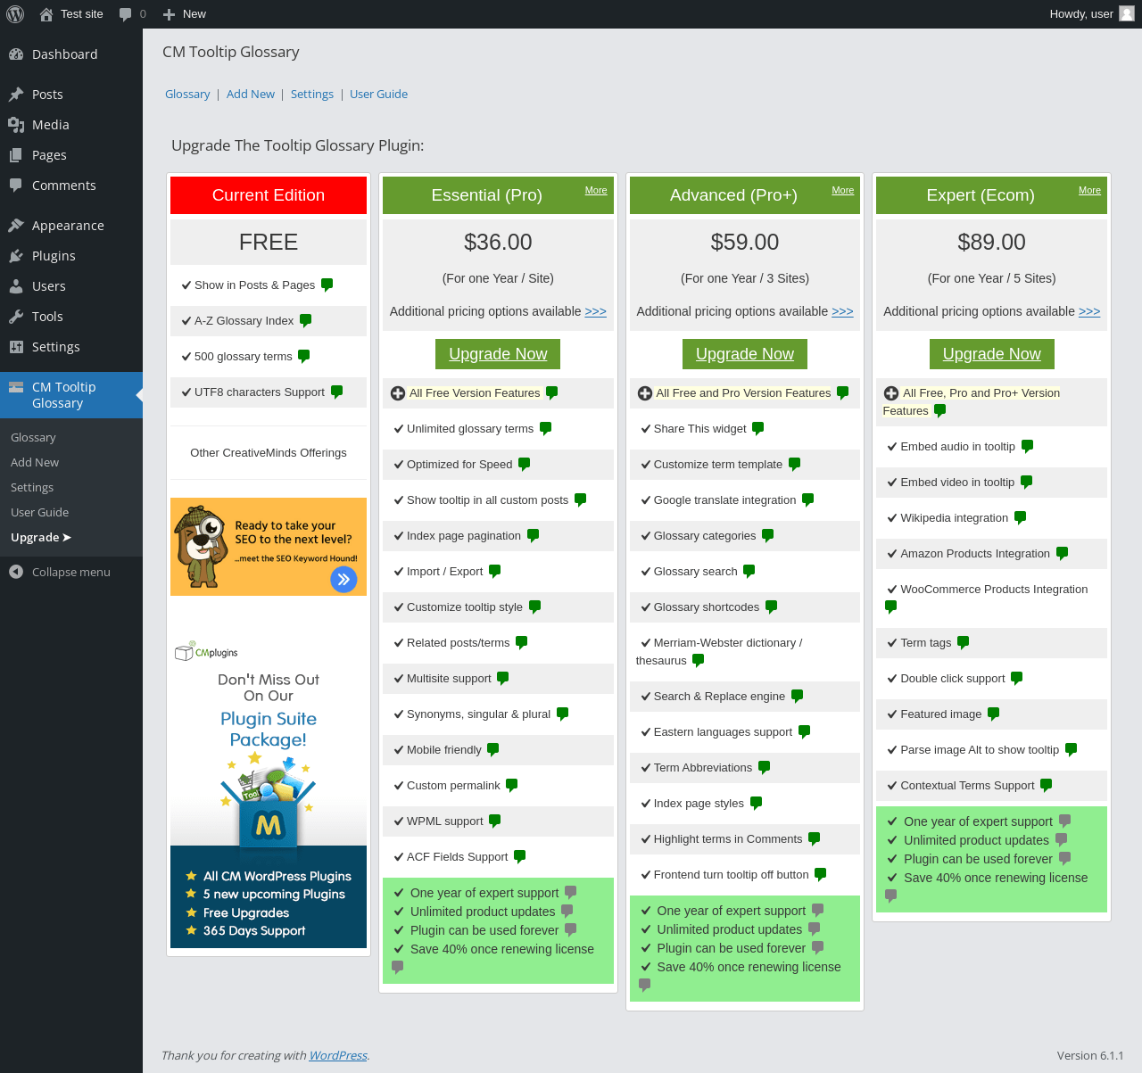Click More link on Advanced (Pro+) header
Image resolution: width=1142 pixels, height=1073 pixels.
coord(843,191)
